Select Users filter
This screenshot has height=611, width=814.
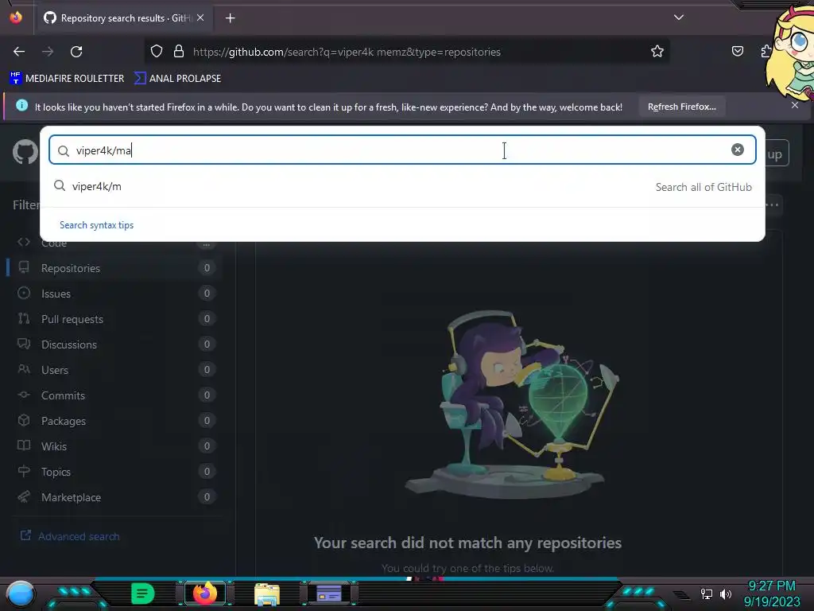(115, 370)
